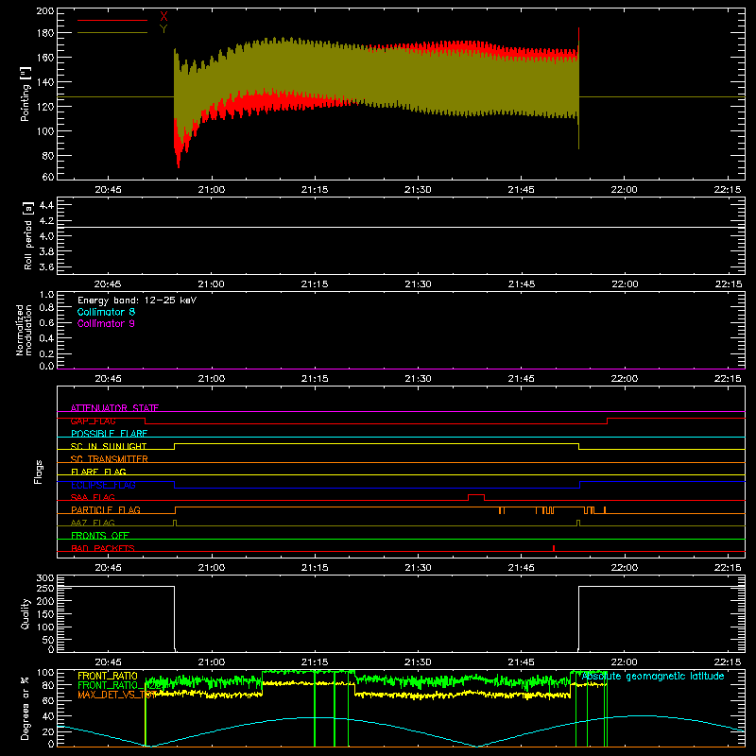Viewport: 756px width, 756px height.
Task: Click the GAP_FLAG label
Action: pyautogui.click(x=93, y=421)
